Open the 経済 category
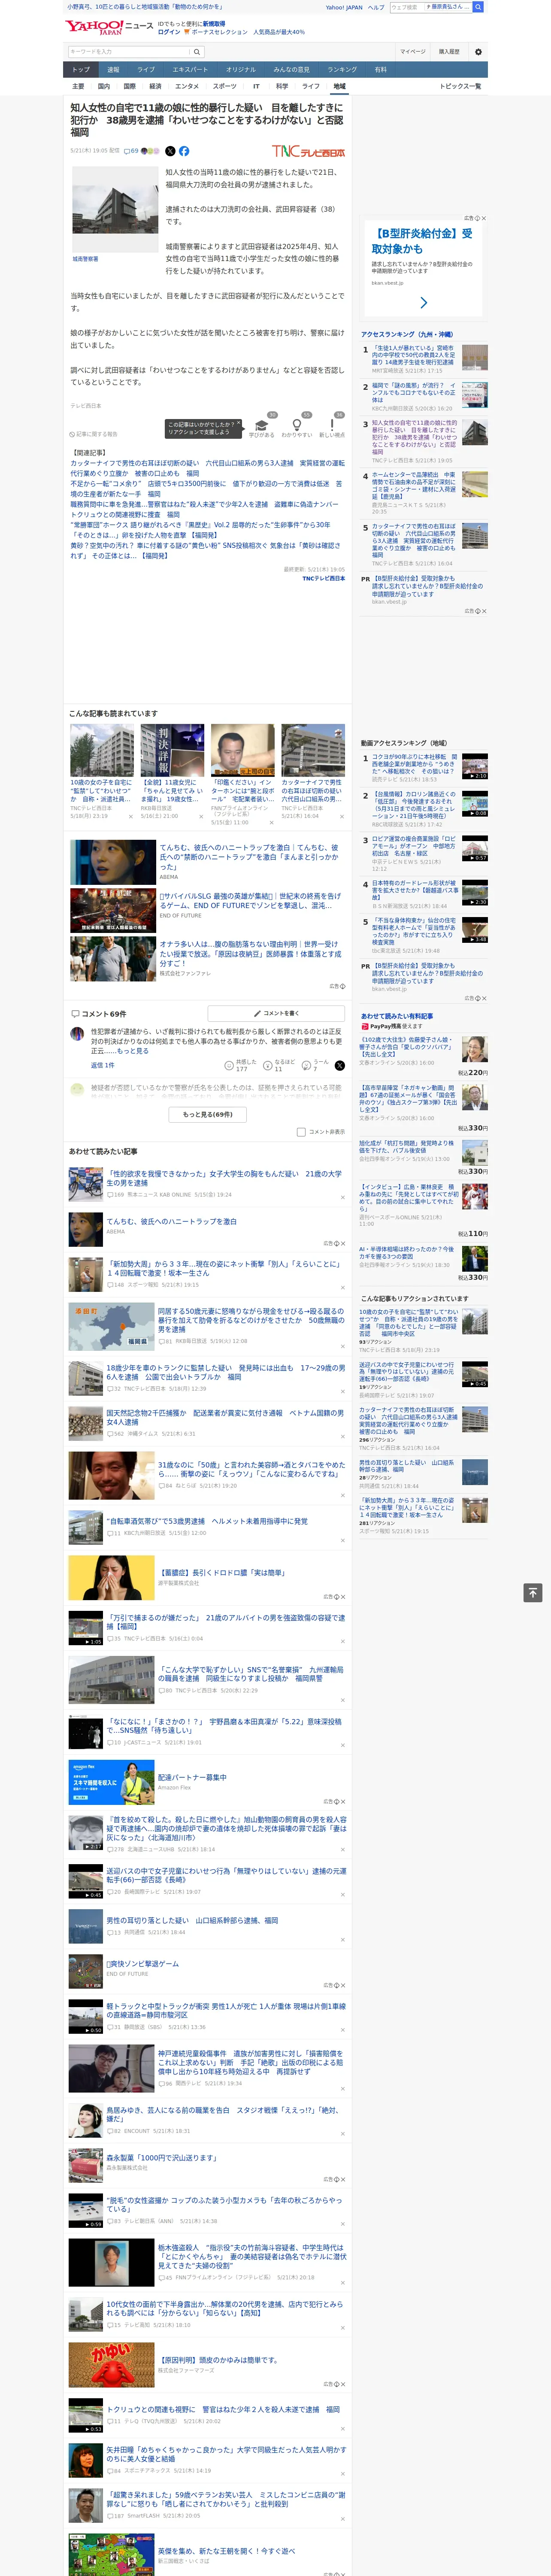The height and width of the screenshot is (2576, 551). tap(155, 86)
